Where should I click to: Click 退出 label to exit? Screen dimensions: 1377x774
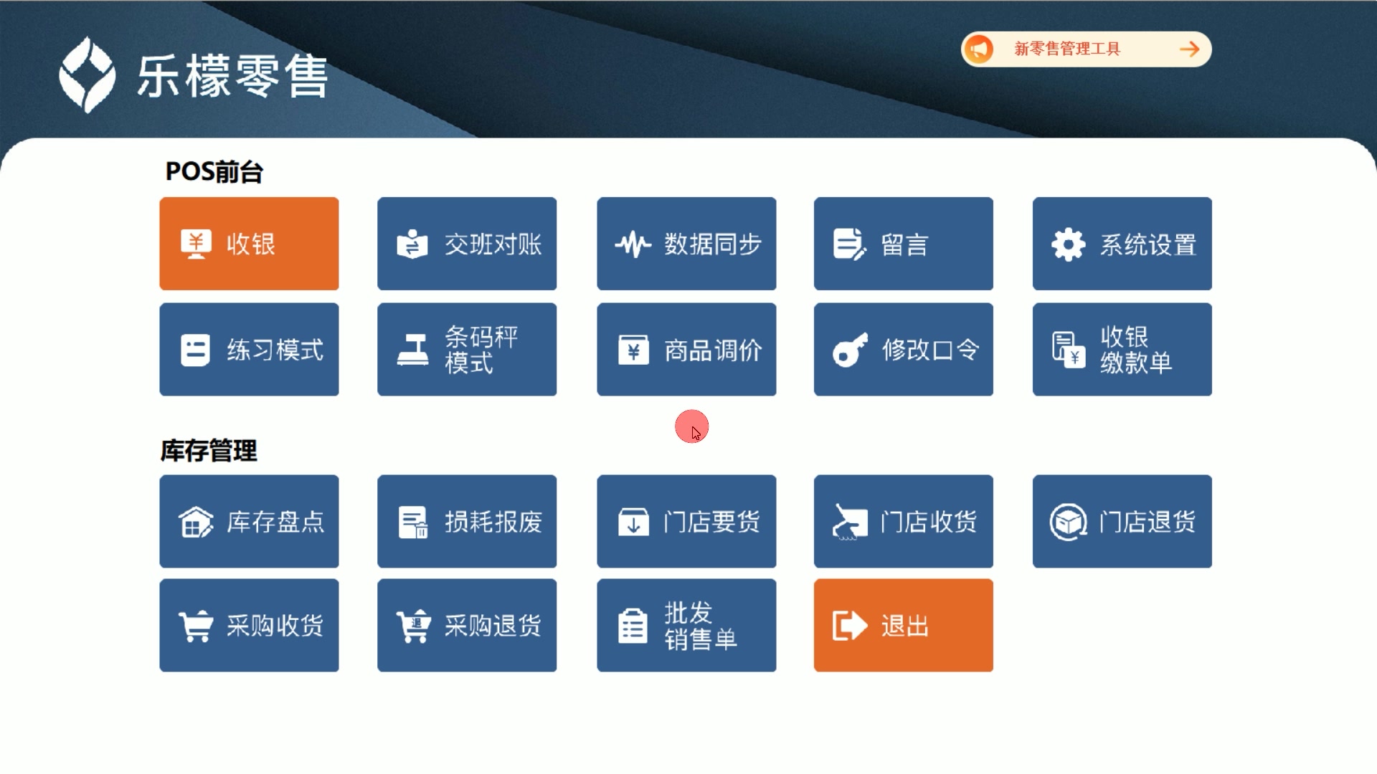point(905,626)
